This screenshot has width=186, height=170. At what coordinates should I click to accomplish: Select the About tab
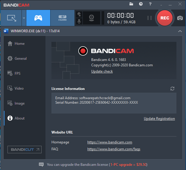tap(25, 118)
